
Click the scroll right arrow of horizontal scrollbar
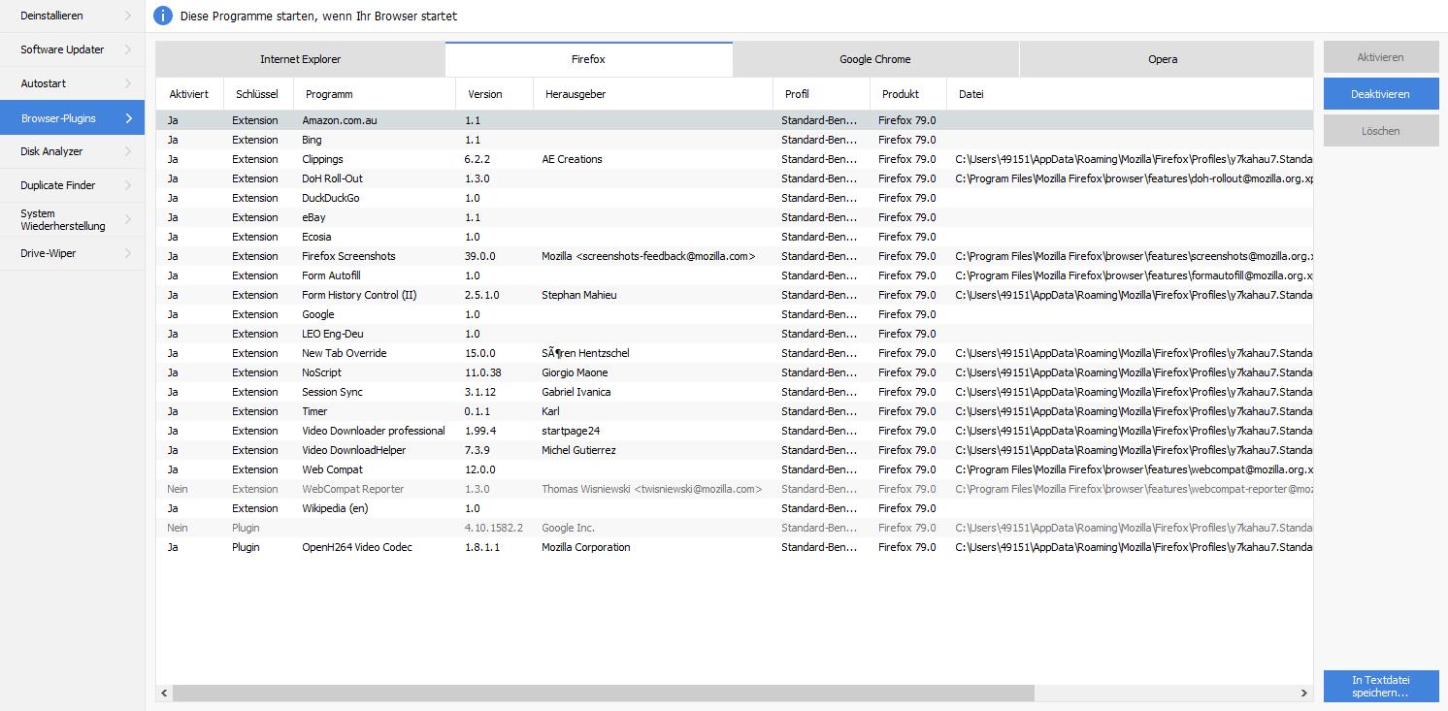point(1303,693)
